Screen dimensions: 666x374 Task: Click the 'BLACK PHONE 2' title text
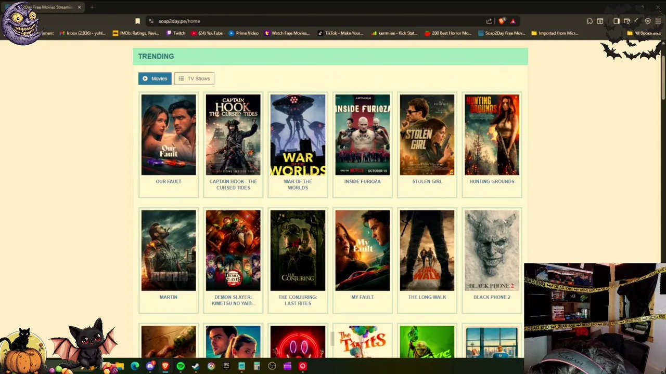(492, 297)
